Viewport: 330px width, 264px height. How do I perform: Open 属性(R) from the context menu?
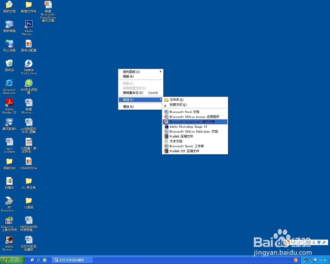141,107
